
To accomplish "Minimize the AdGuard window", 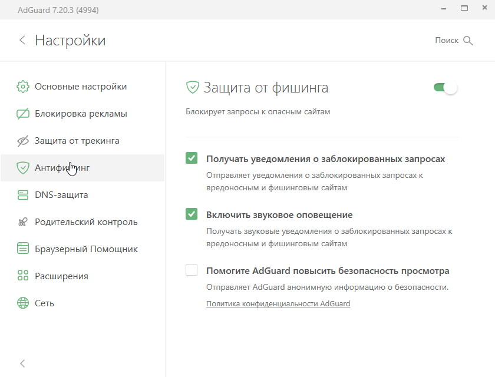I will point(444,9).
